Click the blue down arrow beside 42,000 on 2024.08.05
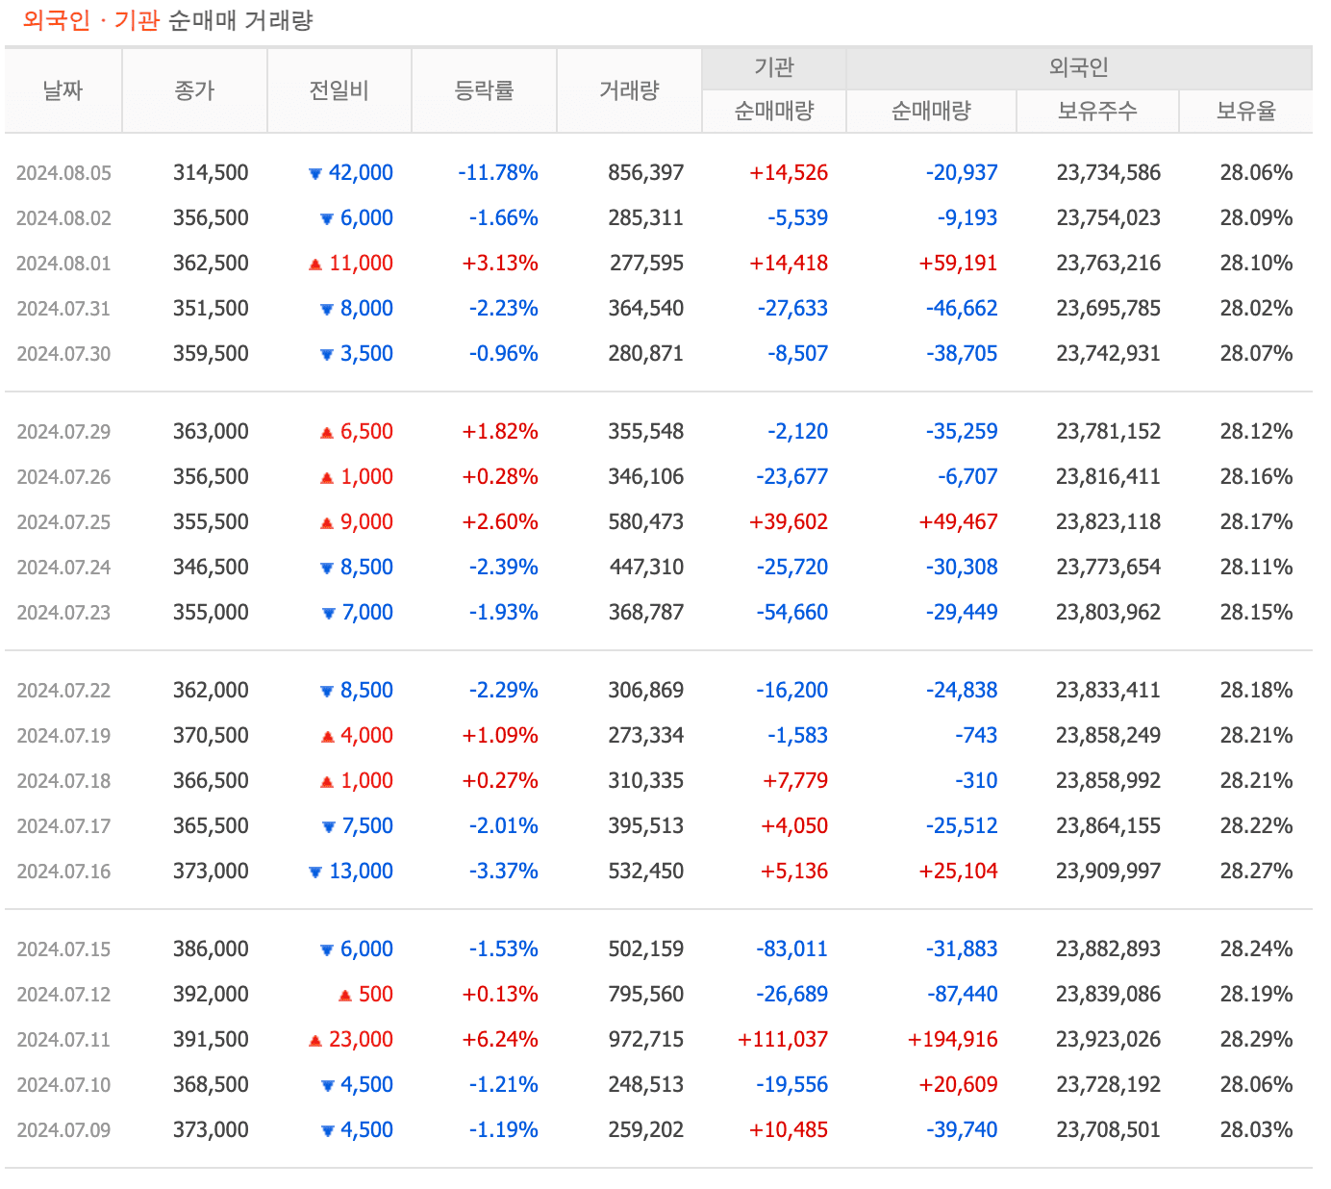The height and width of the screenshot is (1189, 1331). (x=314, y=172)
